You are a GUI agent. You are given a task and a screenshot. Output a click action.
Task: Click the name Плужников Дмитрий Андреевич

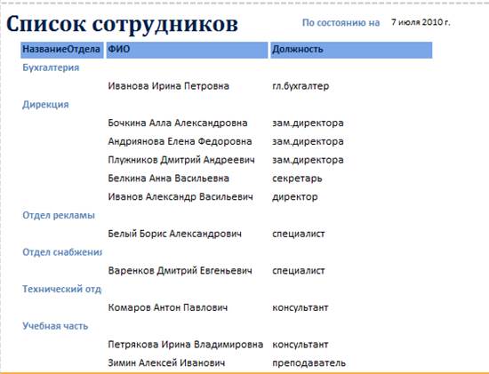tap(181, 160)
